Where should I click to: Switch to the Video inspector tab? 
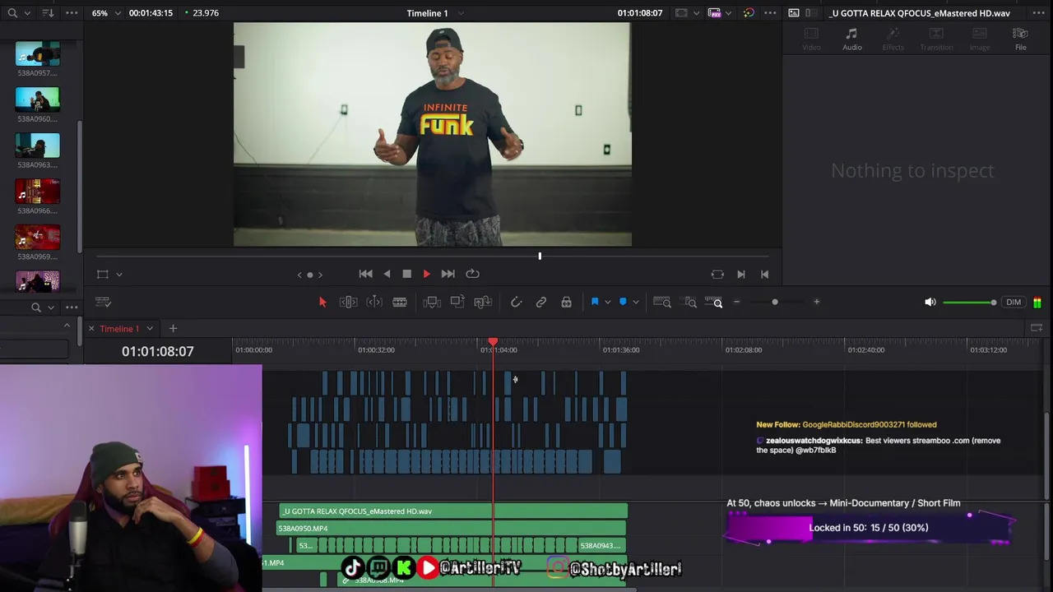tap(811, 39)
